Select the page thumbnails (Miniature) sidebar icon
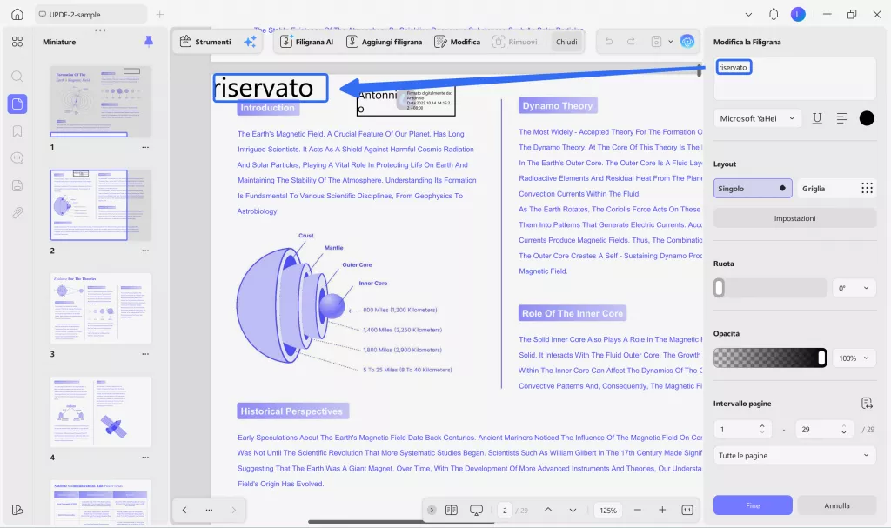The image size is (891, 528). (17, 104)
